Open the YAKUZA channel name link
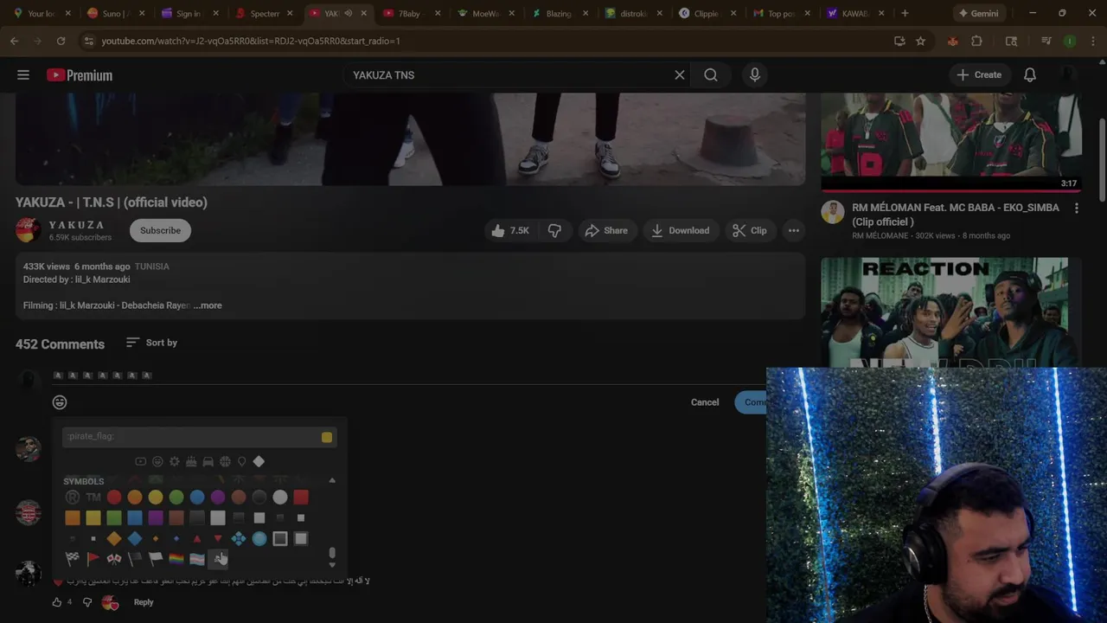The width and height of the screenshot is (1107, 623). [x=77, y=225]
